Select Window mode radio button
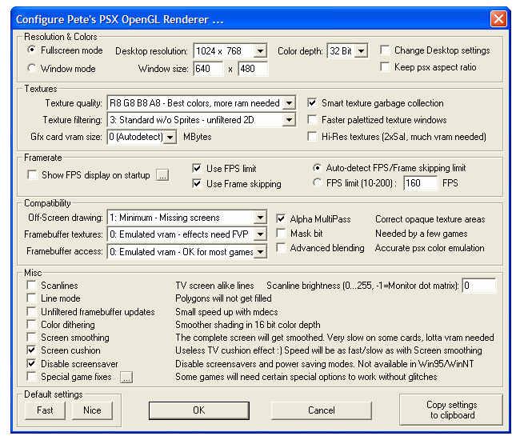This screenshot has width=520, height=440. point(33,69)
